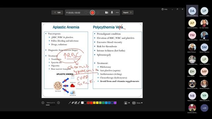The width and height of the screenshot is (212, 119).
Task: Choose the dark navy ink color
Action: pyautogui.click(x=112, y=103)
